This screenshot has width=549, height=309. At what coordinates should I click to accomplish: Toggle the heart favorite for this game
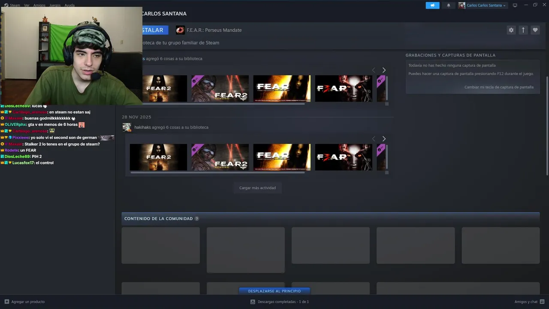pyautogui.click(x=535, y=30)
